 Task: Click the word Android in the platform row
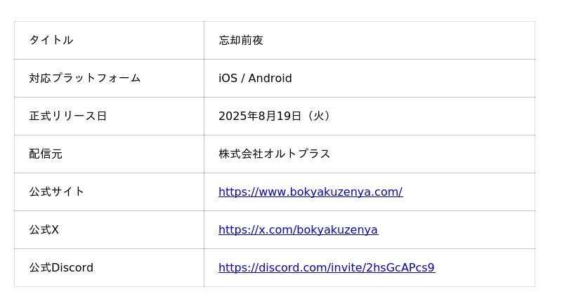(x=270, y=79)
